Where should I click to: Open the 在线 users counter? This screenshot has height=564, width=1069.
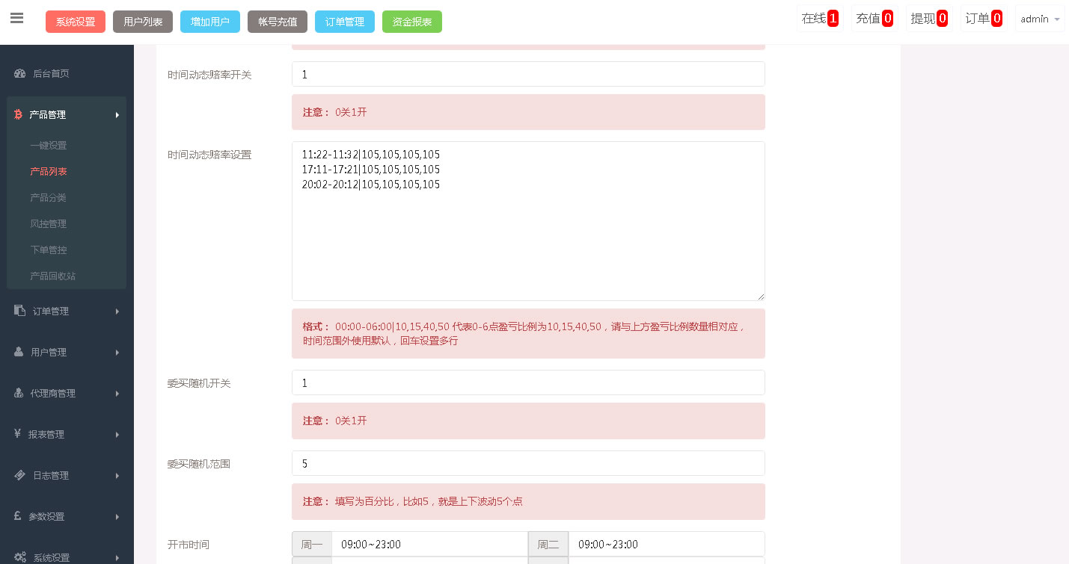tap(820, 19)
